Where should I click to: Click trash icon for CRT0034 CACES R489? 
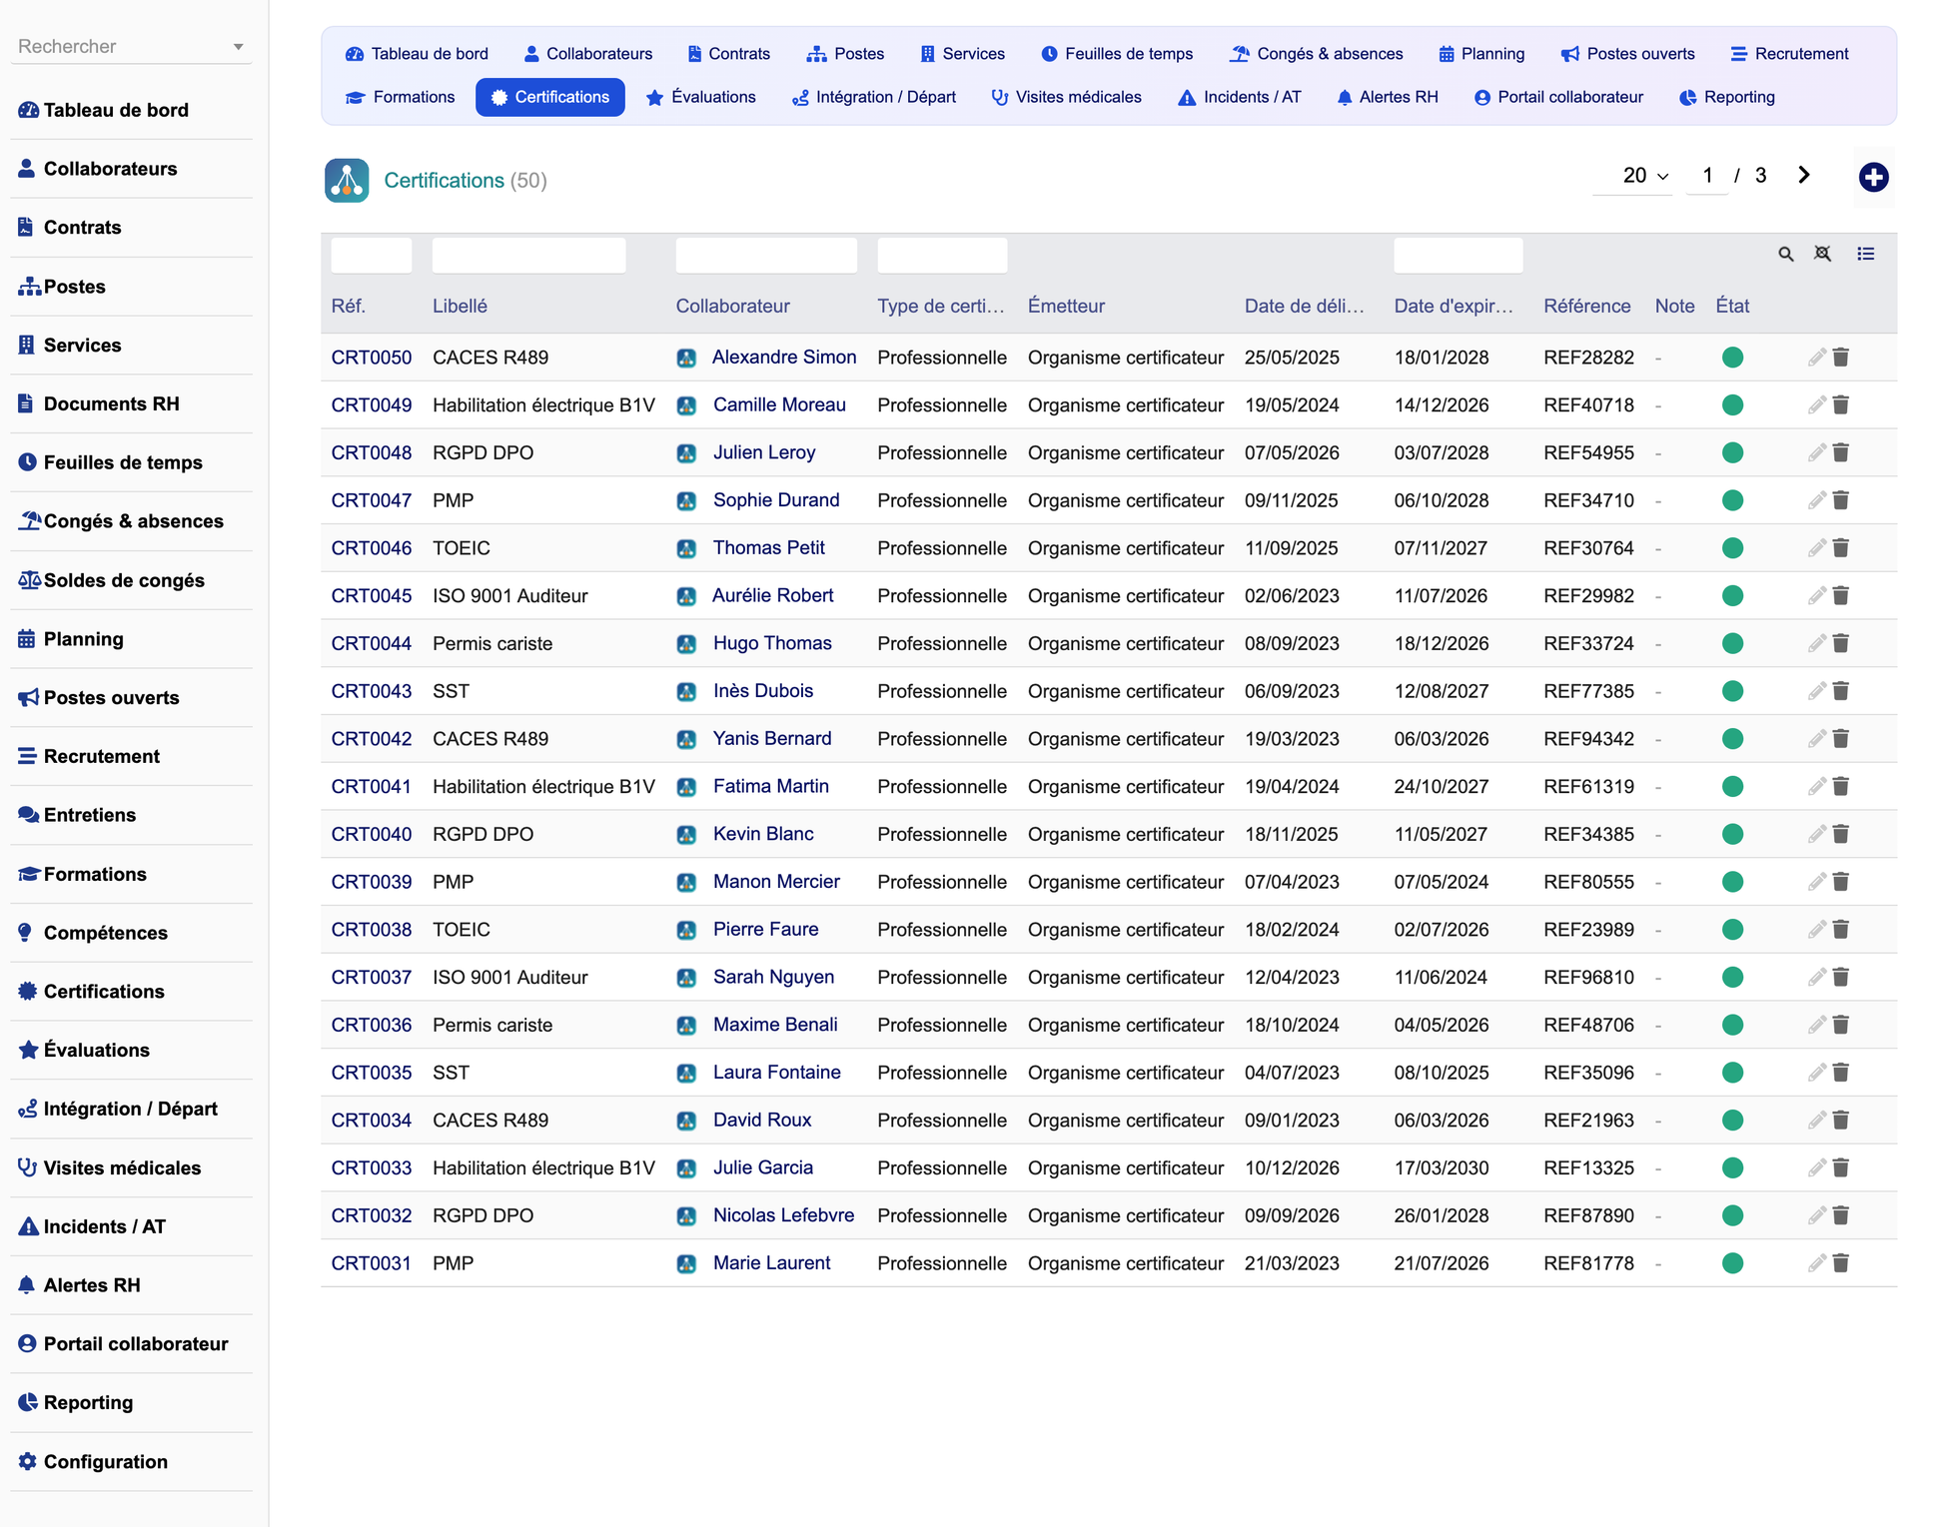pyautogui.click(x=1841, y=1121)
